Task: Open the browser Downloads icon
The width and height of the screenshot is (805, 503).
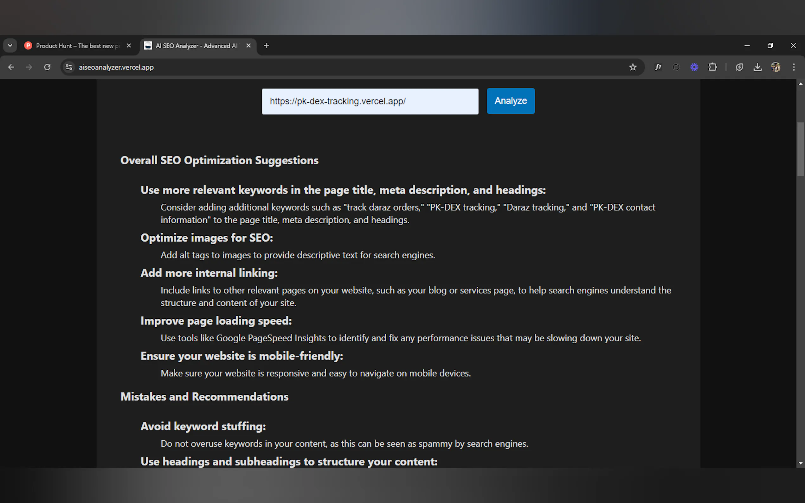Action: (757, 67)
